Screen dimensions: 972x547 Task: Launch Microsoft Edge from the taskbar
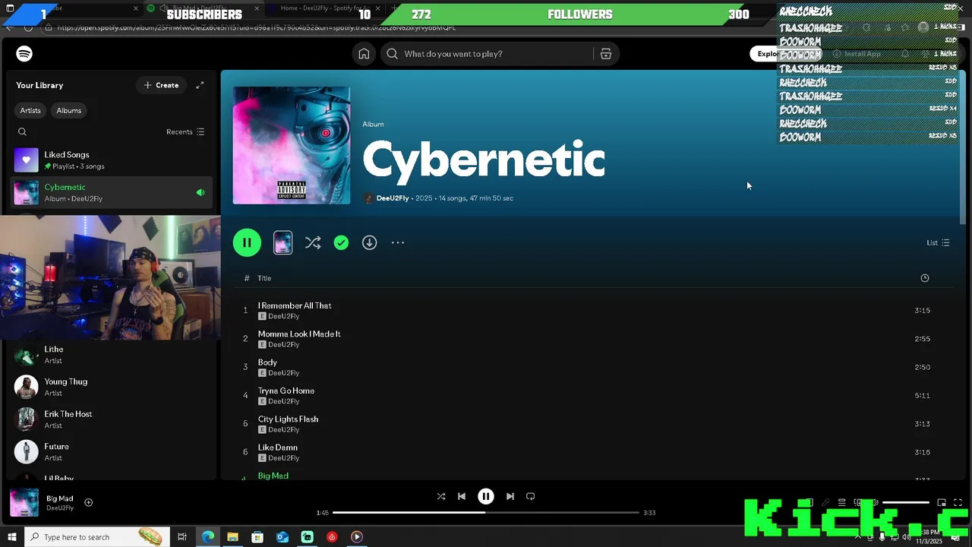(207, 537)
